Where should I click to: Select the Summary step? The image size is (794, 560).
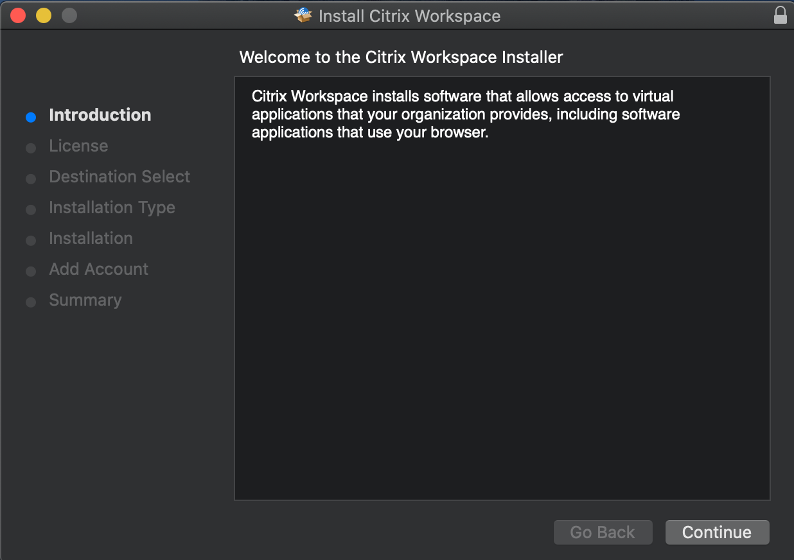[x=85, y=300]
